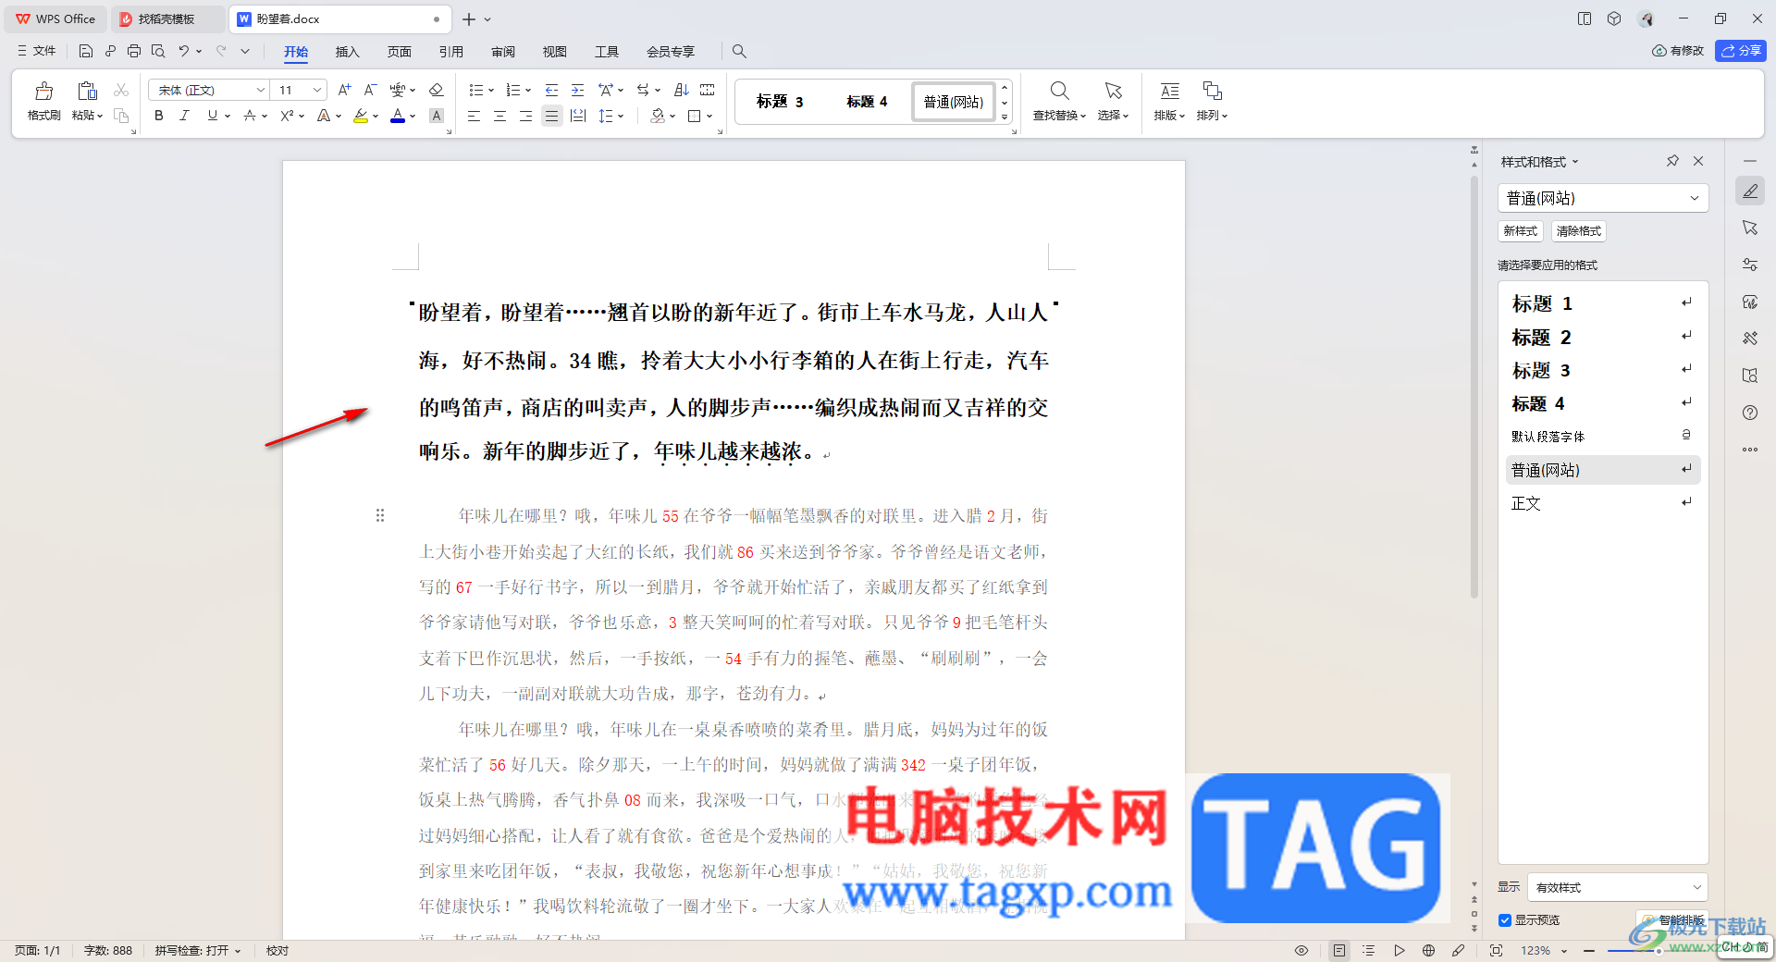Pin the Styles and Formatting pane

(x=1672, y=161)
